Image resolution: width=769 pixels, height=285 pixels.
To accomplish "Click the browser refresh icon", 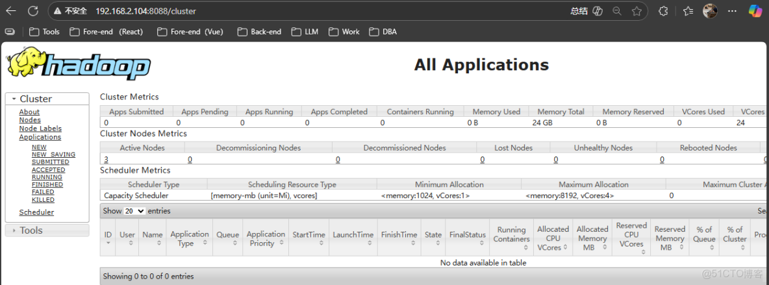I will pos(33,11).
